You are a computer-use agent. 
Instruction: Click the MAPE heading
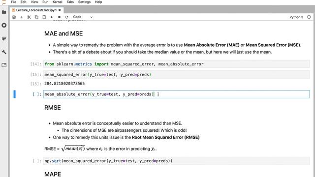point(53,174)
